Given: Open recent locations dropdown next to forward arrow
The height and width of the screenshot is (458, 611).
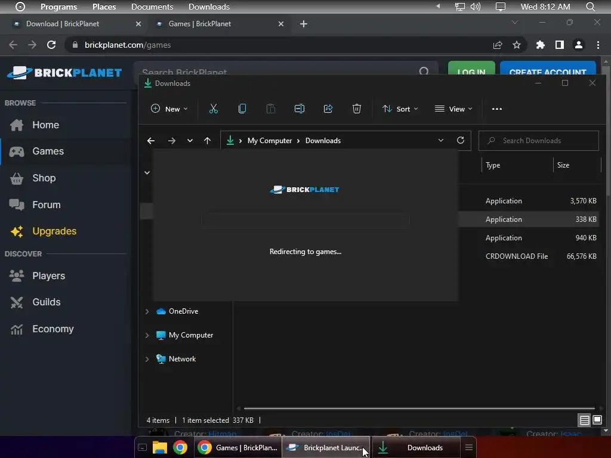Looking at the screenshot, I should click(190, 141).
